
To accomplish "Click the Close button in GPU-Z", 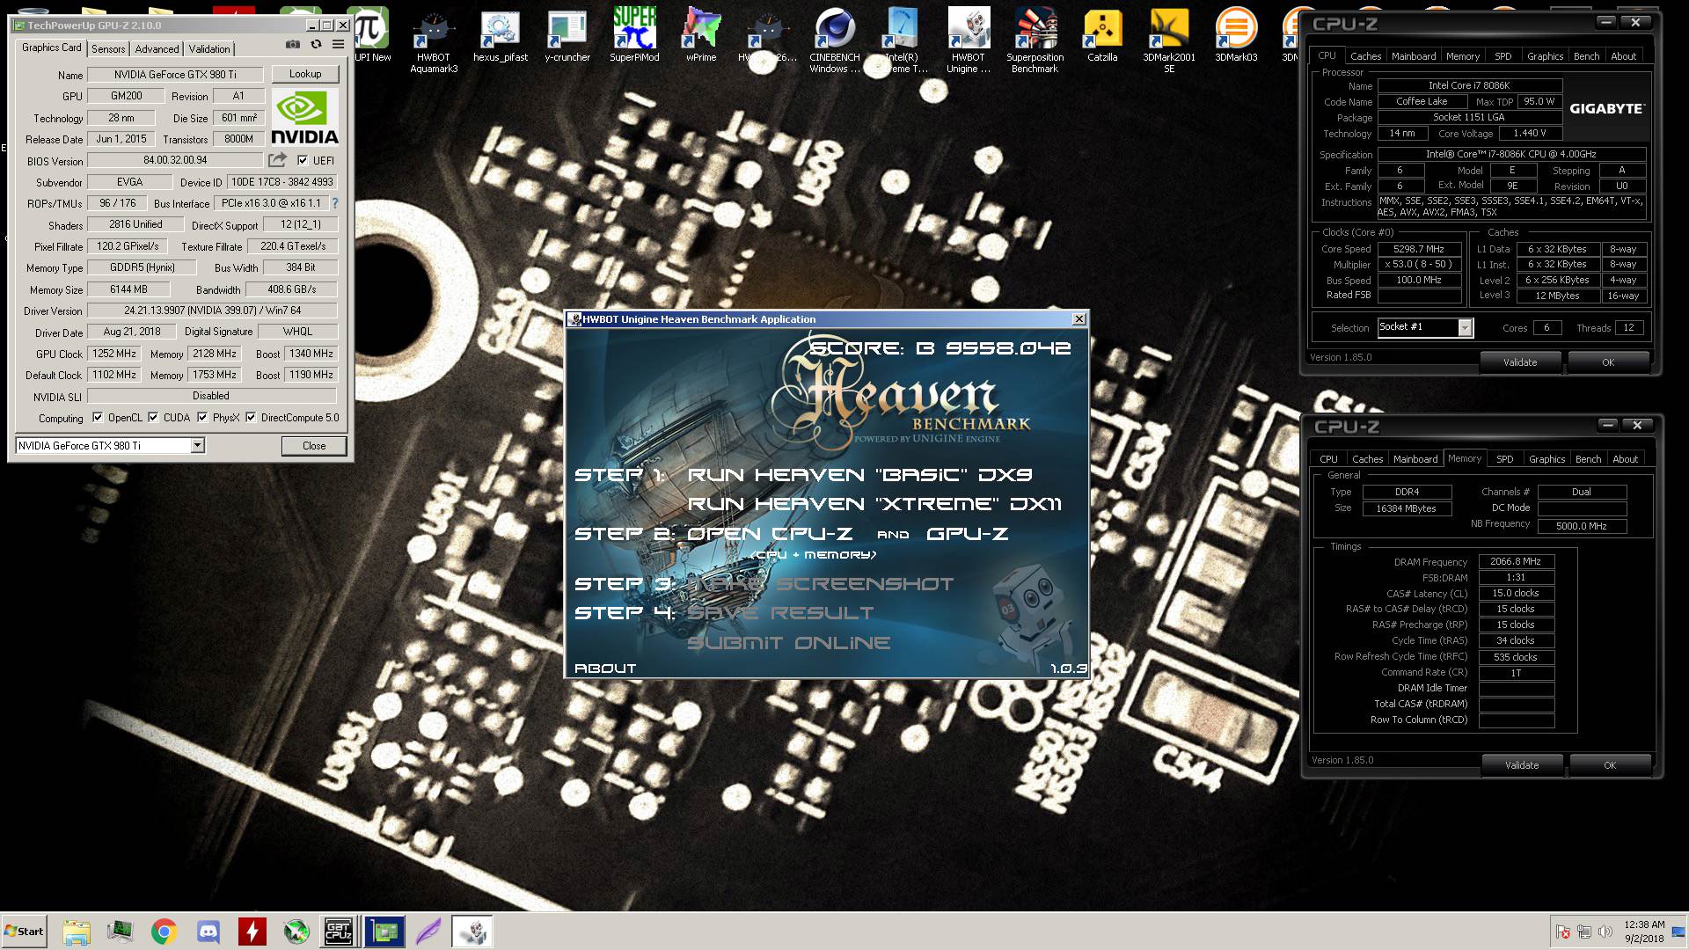I will point(314,446).
